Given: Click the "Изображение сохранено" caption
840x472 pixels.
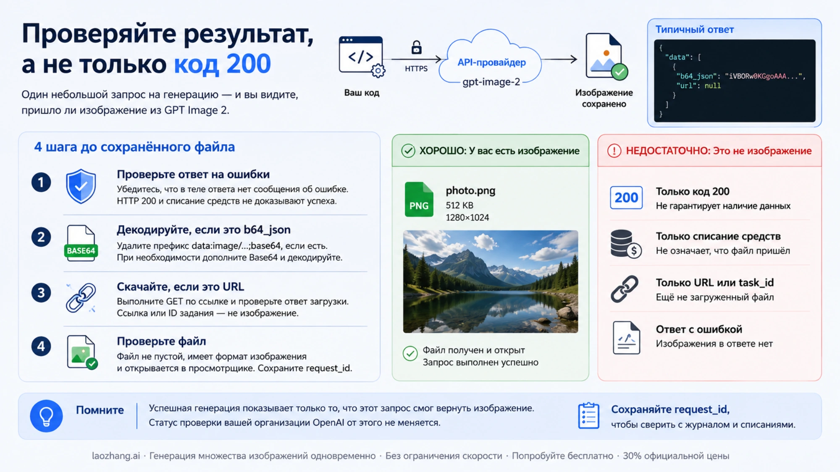Looking at the screenshot, I should pyautogui.click(x=604, y=98).
